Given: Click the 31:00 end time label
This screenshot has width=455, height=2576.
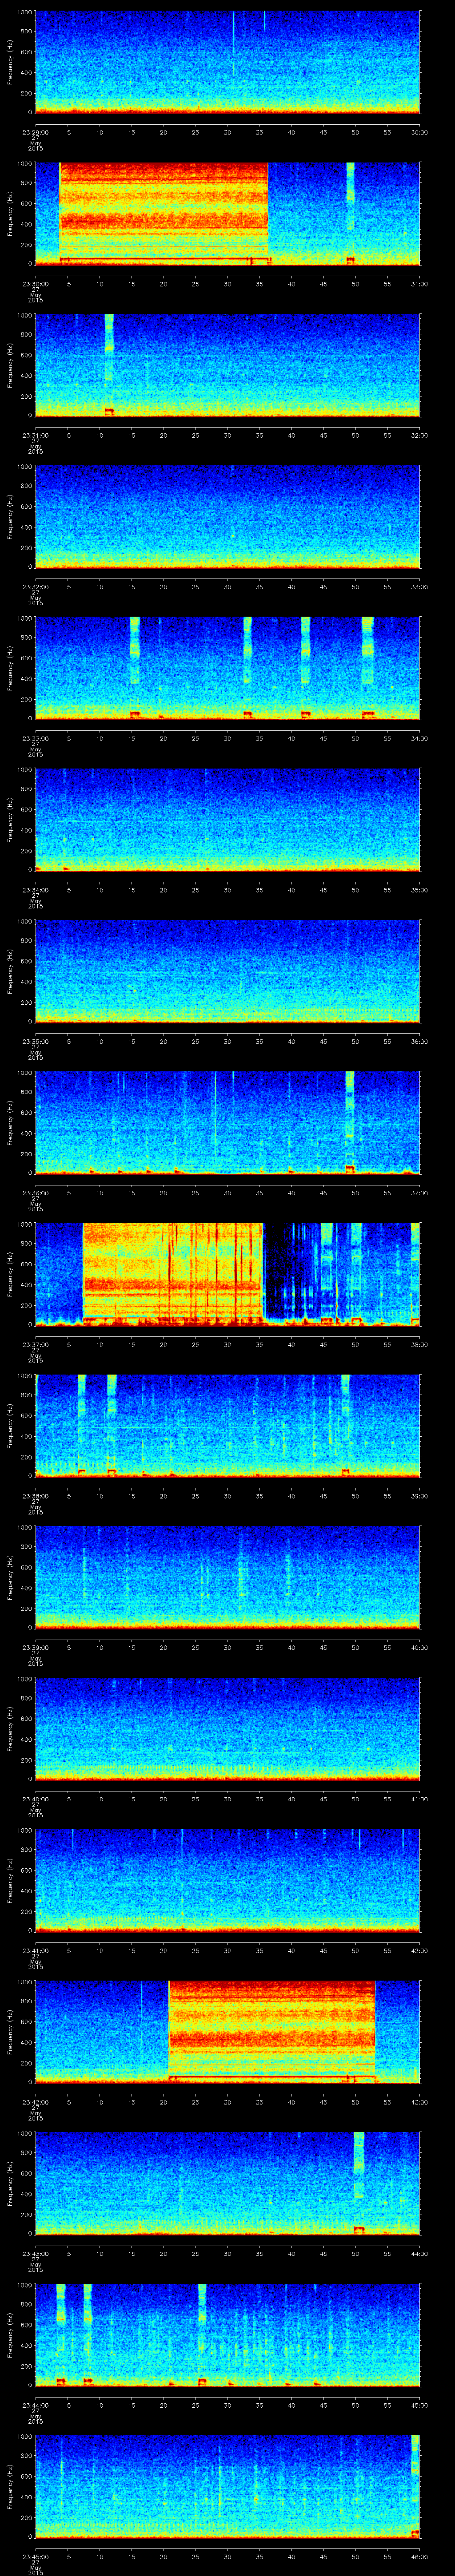Looking at the screenshot, I should 420,284.
